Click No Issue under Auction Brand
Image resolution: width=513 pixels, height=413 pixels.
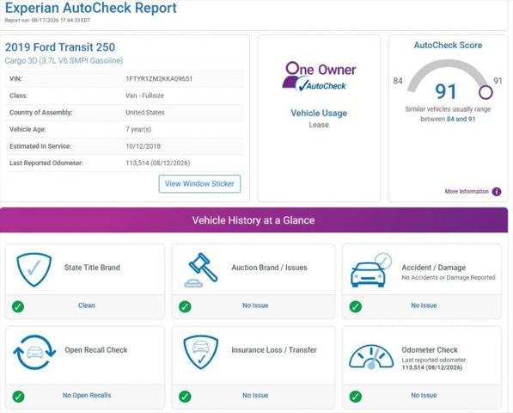pyautogui.click(x=255, y=305)
